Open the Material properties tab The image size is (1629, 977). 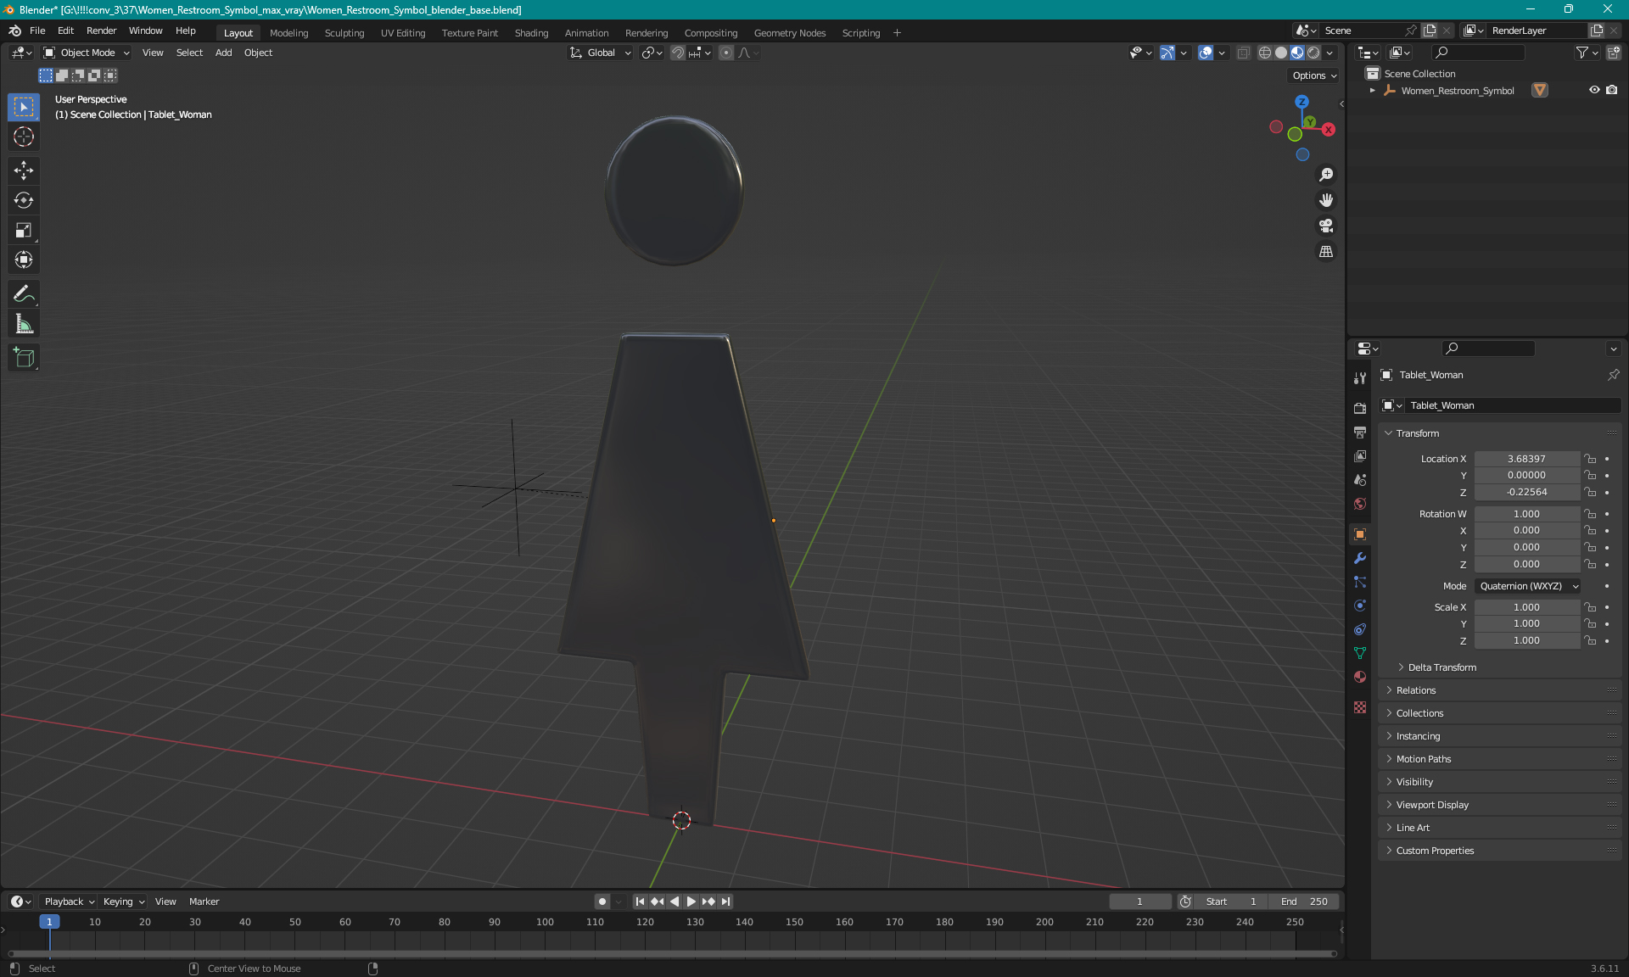point(1360,677)
